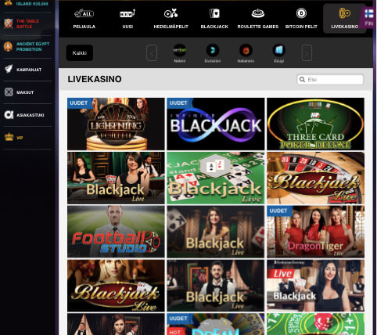377x335 pixels.
Task: Open the Bitcoin Pelit category
Action: pyautogui.click(x=301, y=19)
